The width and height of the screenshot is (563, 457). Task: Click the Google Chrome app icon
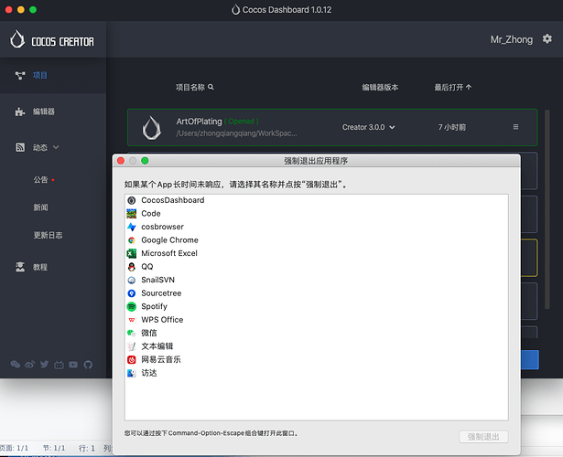tap(132, 240)
